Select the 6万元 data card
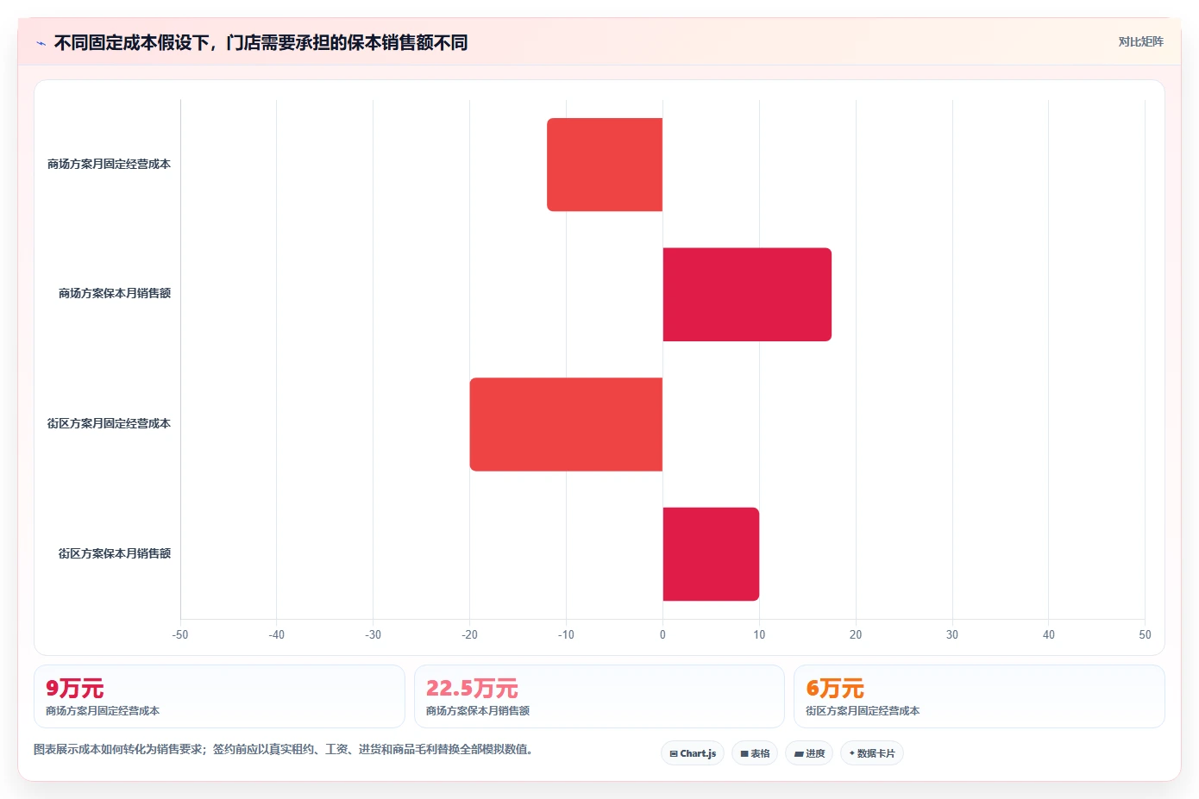 coord(979,696)
